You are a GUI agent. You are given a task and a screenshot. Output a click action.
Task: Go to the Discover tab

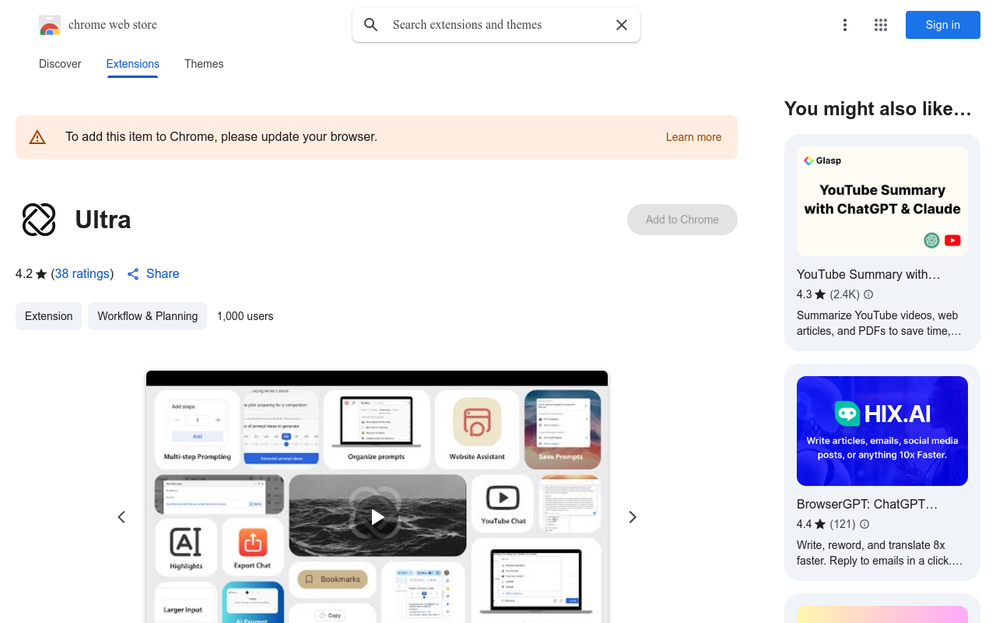pyautogui.click(x=60, y=64)
